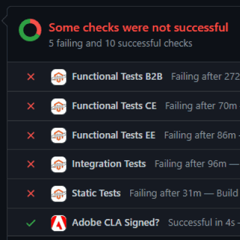Click '5 failing and 10 successful checks' summary
The height and width of the screenshot is (240, 240).
click(121, 43)
